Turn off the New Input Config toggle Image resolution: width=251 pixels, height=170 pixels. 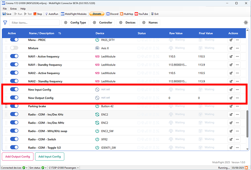(14, 89)
